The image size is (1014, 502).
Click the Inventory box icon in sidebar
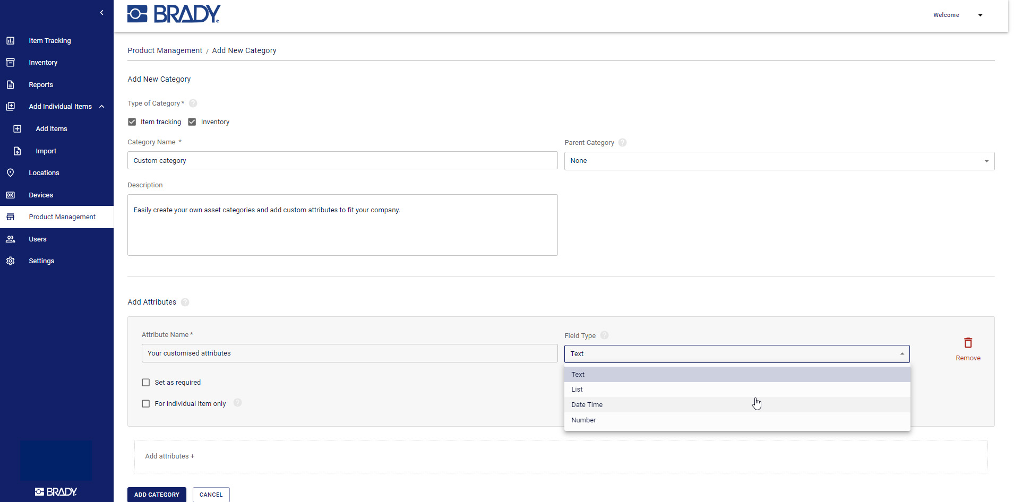pos(10,63)
